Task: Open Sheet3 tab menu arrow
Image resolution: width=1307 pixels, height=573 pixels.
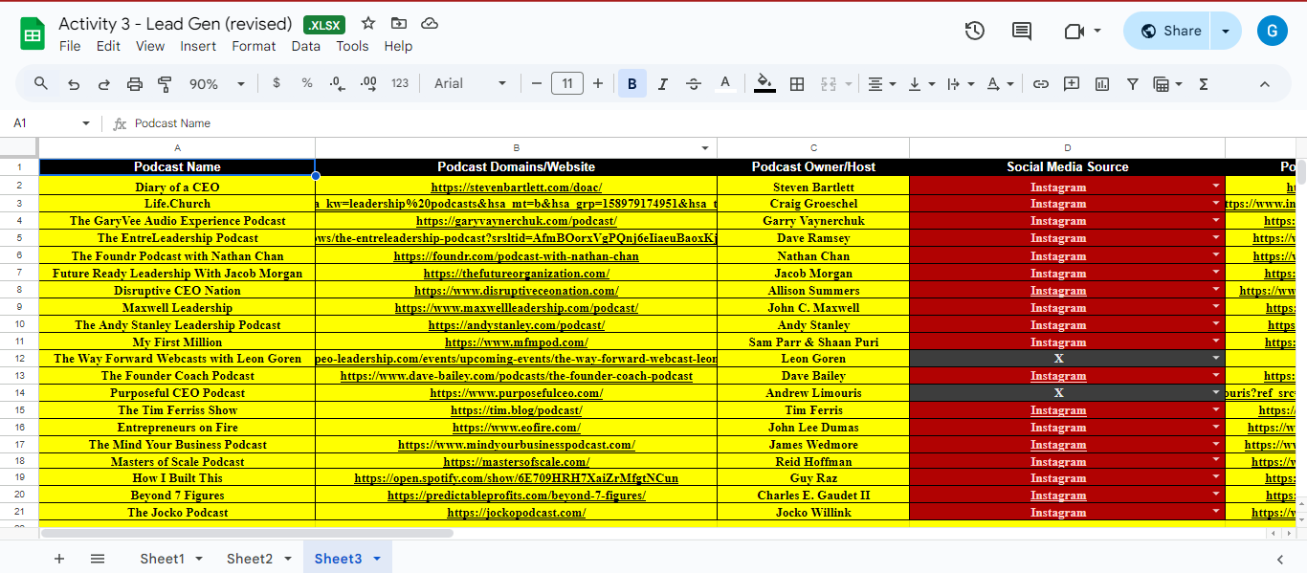Action: (377, 559)
